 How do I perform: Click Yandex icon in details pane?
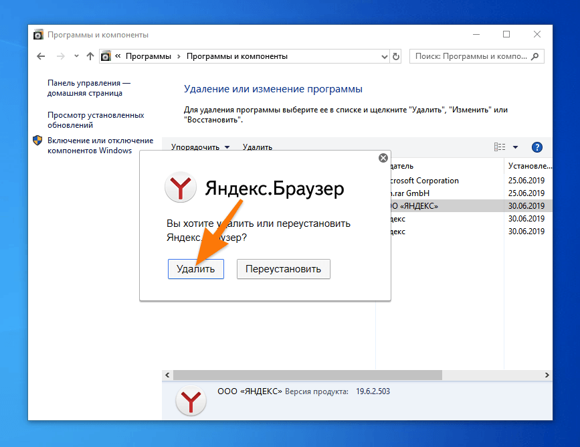click(x=191, y=401)
